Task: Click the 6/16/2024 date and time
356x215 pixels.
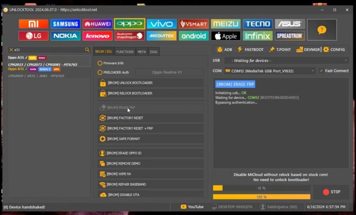Action: click(x=326, y=207)
